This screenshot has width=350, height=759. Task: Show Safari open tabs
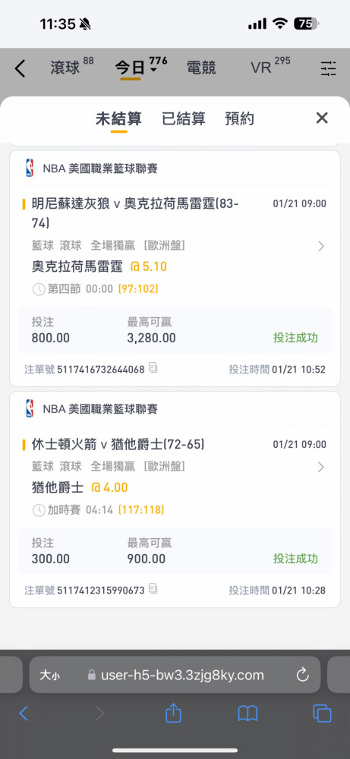[322, 713]
